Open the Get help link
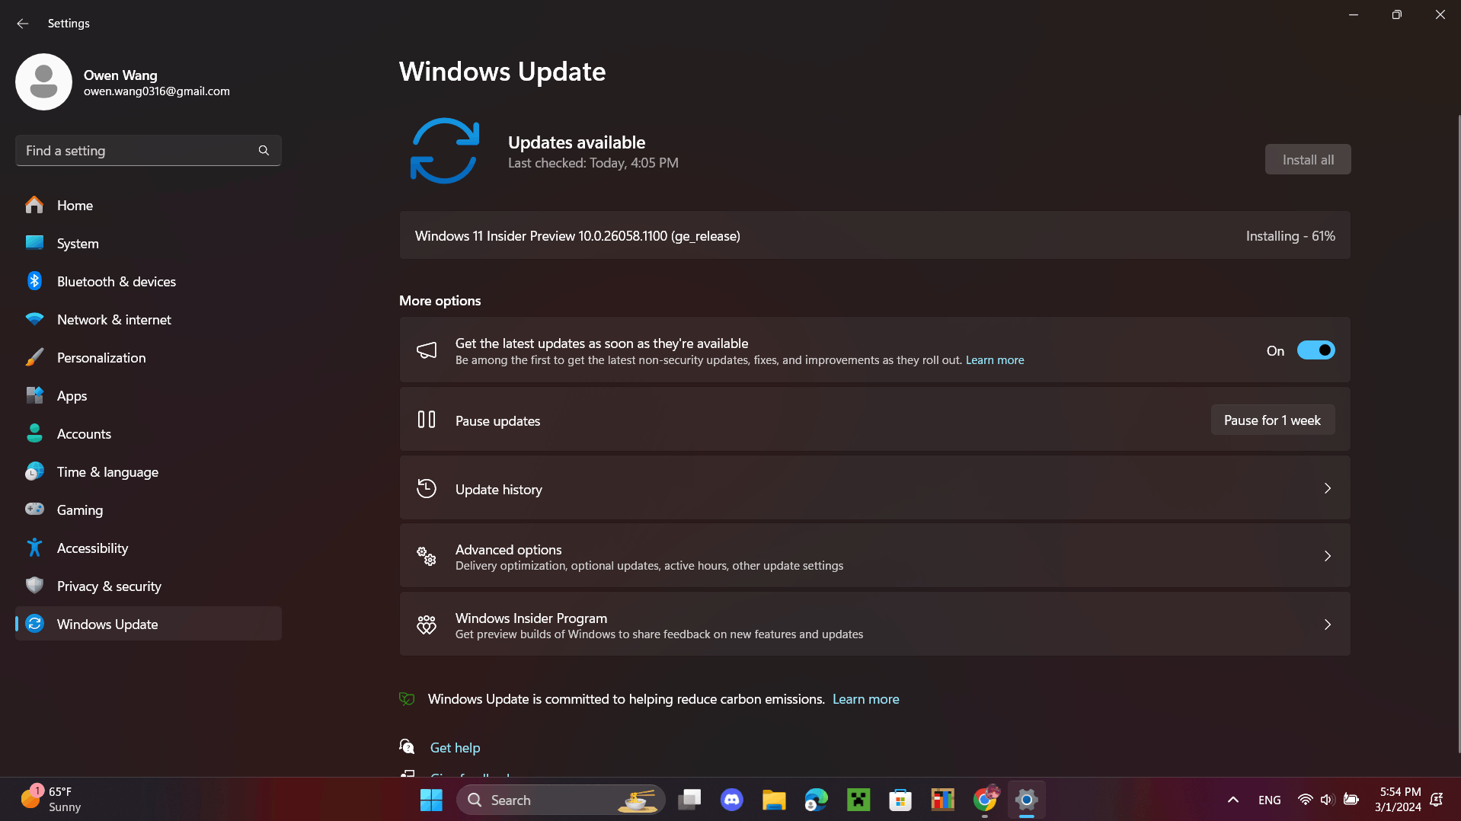 [455, 747]
